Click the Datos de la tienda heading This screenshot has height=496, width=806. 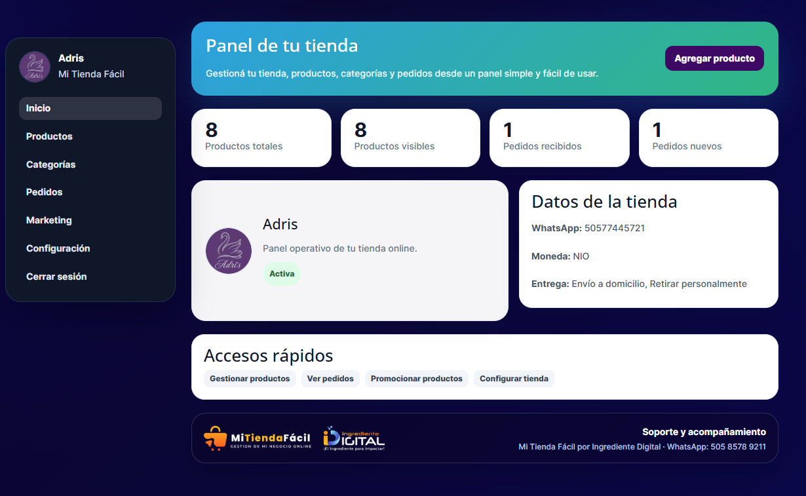pos(604,201)
